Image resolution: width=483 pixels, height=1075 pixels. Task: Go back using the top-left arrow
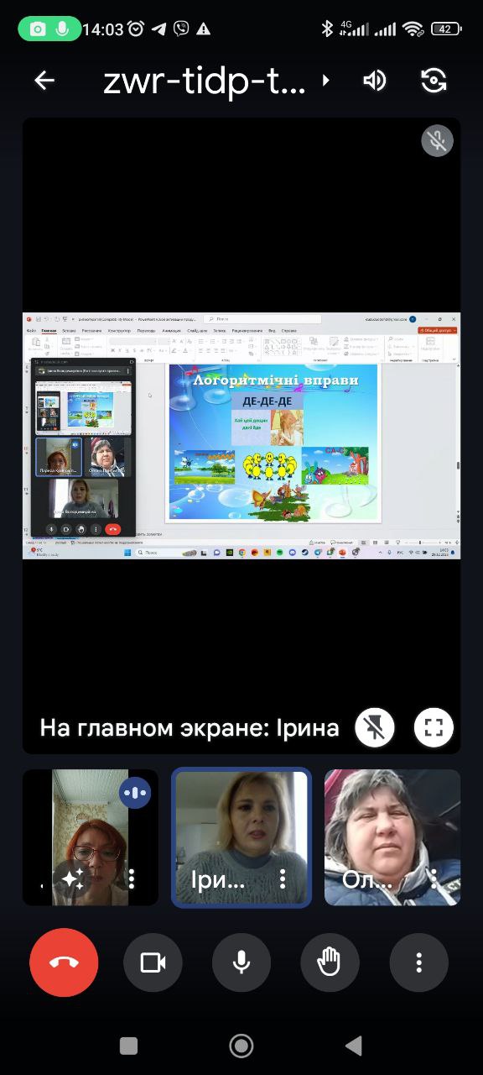tap(44, 81)
